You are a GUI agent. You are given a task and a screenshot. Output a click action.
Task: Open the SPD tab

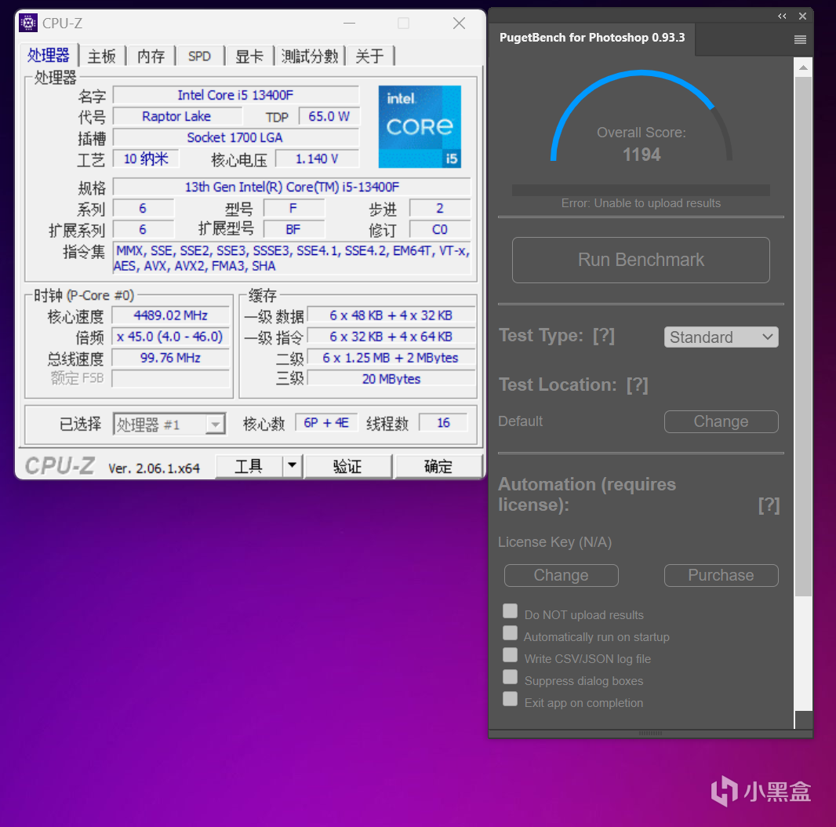pyautogui.click(x=199, y=56)
